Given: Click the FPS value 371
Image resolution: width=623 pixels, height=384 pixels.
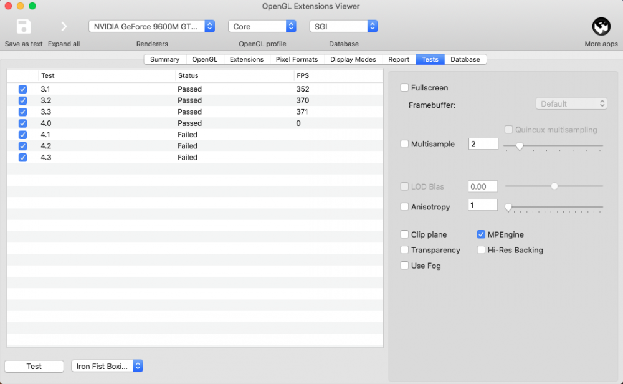Looking at the screenshot, I should (x=302, y=112).
